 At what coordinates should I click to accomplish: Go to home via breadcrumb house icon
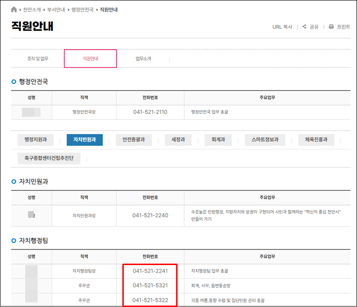14,10
